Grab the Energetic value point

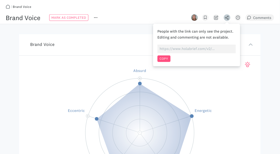coord(192,116)
